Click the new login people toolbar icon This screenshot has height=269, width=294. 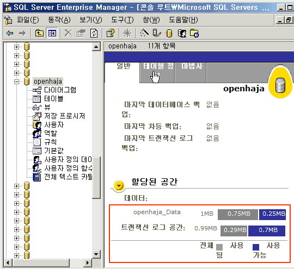182,33
